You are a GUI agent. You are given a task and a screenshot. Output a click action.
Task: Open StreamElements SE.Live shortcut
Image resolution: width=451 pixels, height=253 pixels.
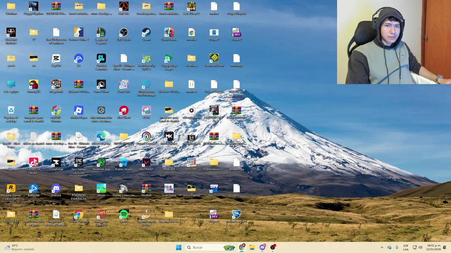coord(146,218)
